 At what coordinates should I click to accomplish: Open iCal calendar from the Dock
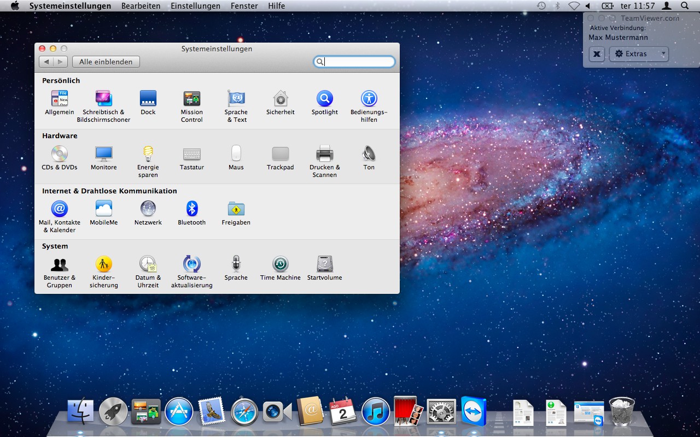click(x=343, y=411)
